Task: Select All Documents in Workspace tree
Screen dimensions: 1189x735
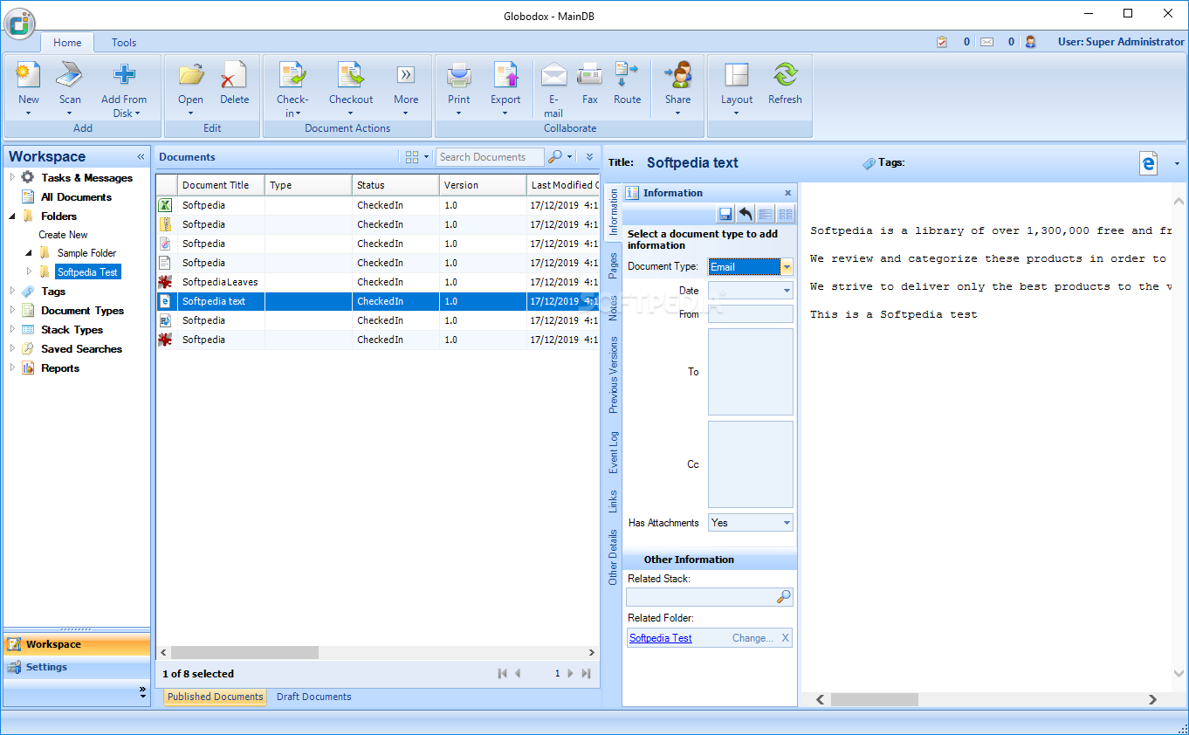Action: coord(76,196)
